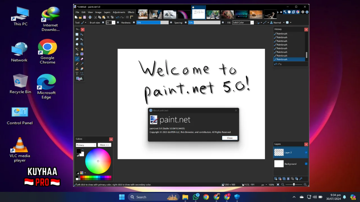
Task: Click the More >> button in Colors
Action: coord(104,145)
